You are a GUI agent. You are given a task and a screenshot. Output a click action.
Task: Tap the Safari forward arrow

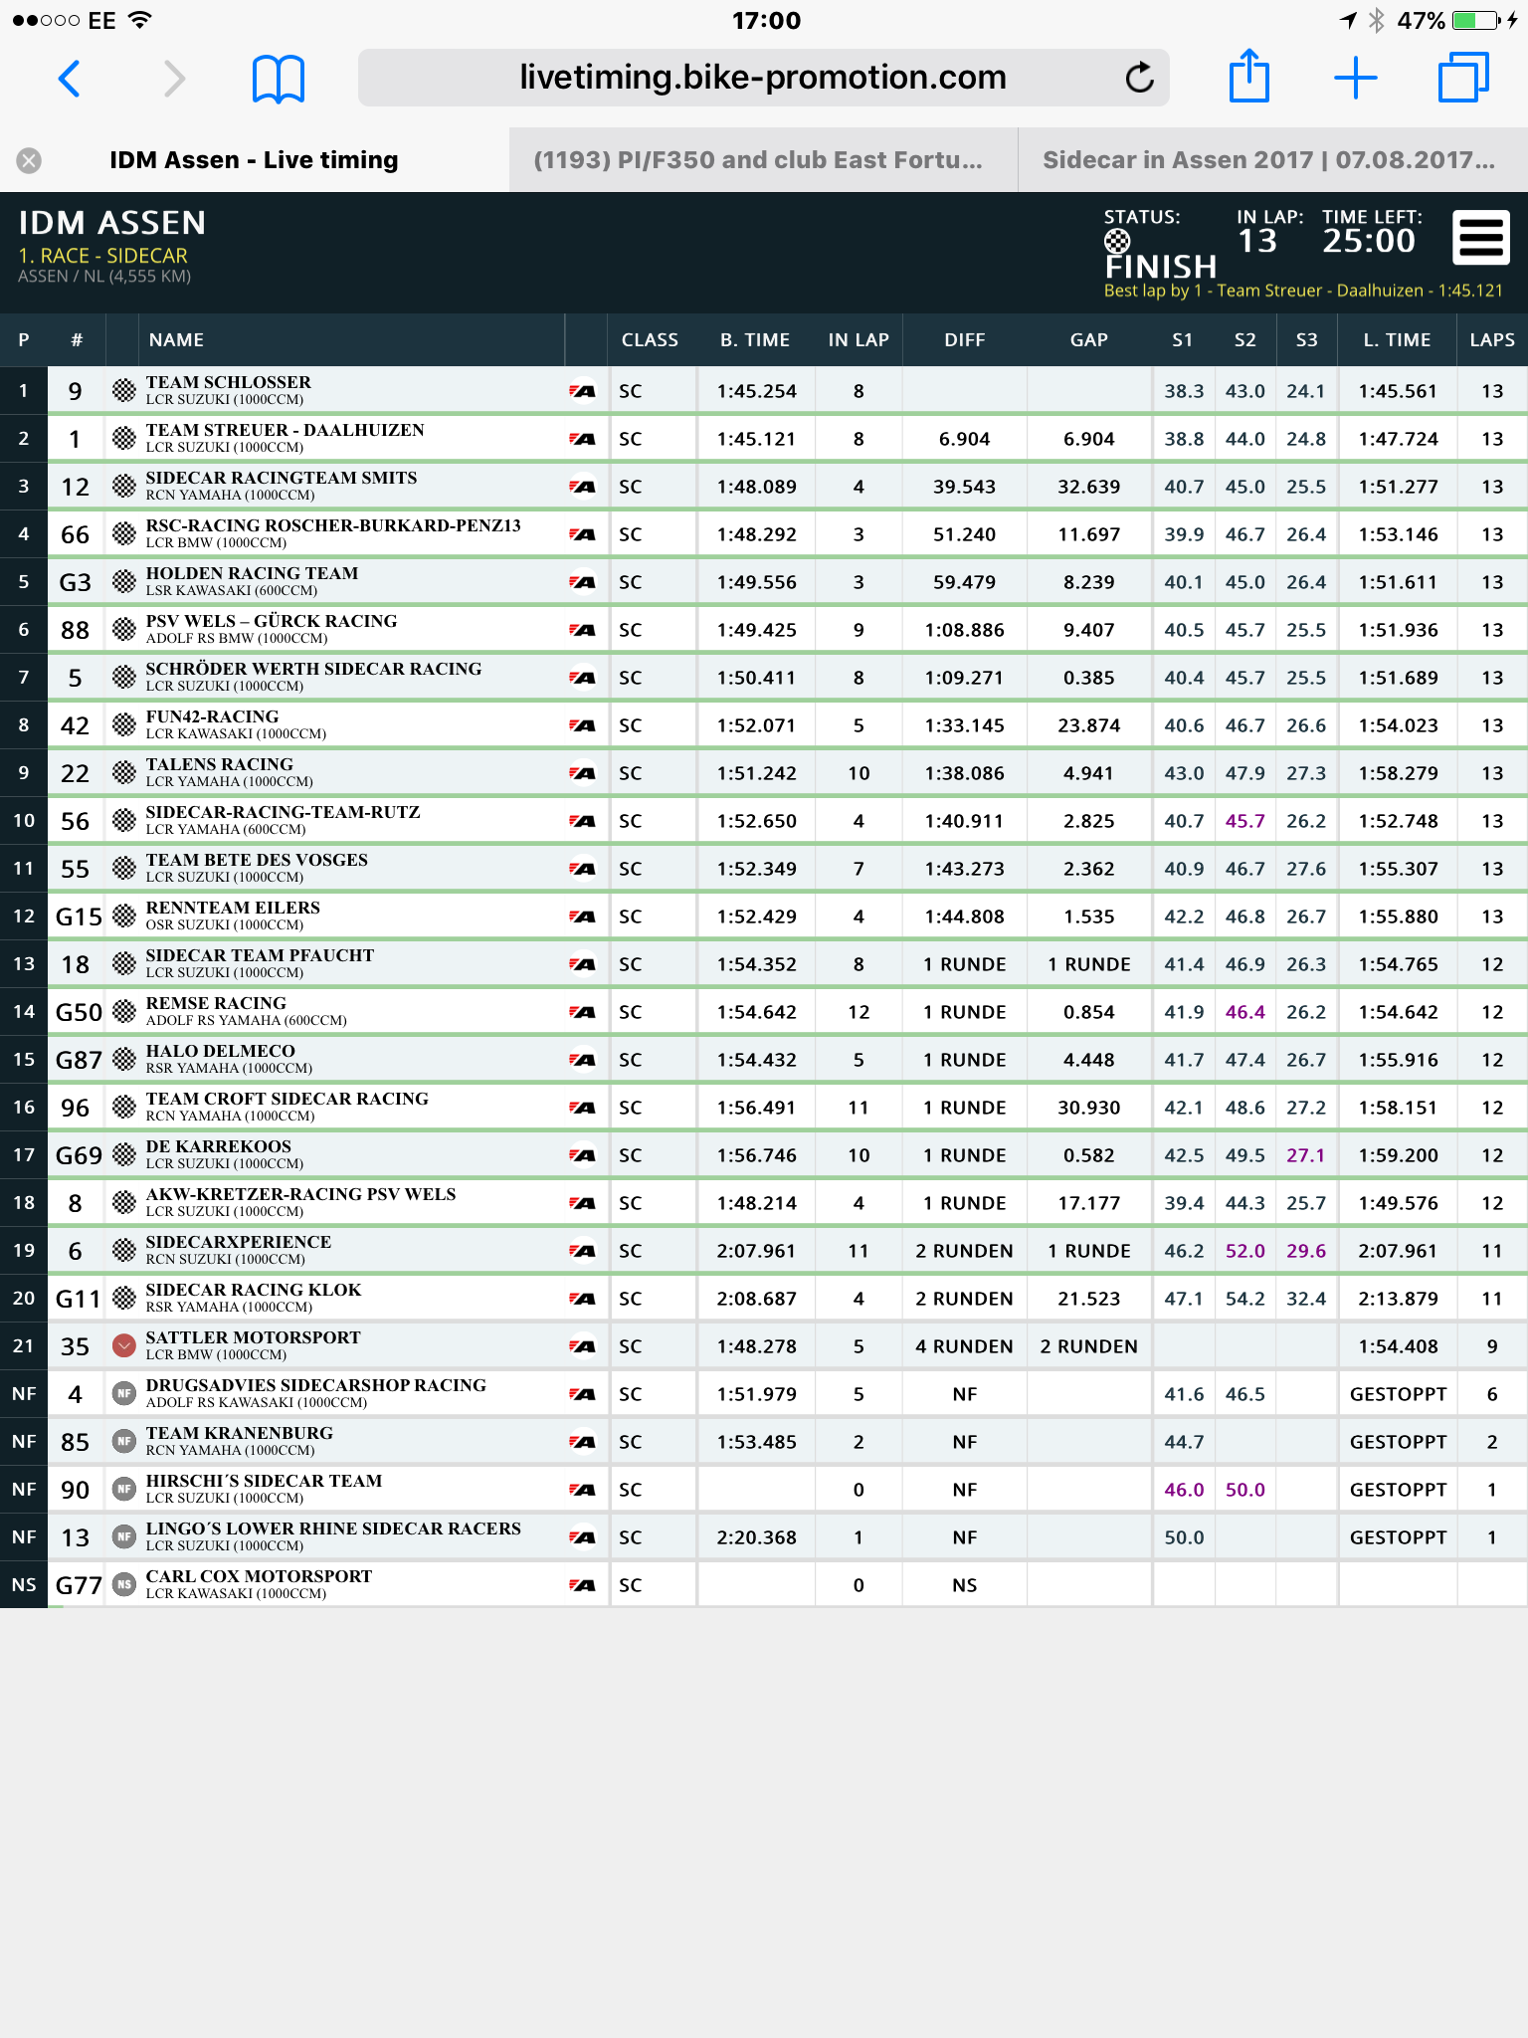[174, 78]
